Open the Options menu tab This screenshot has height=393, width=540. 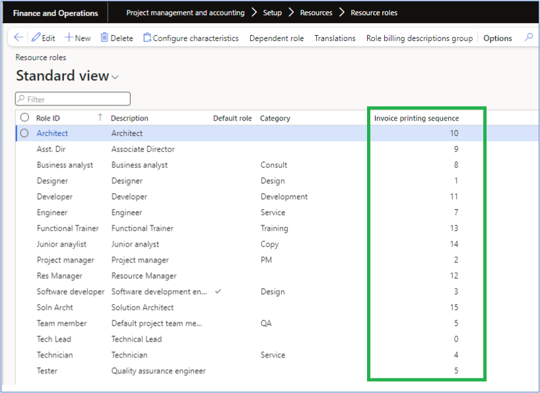497,38
